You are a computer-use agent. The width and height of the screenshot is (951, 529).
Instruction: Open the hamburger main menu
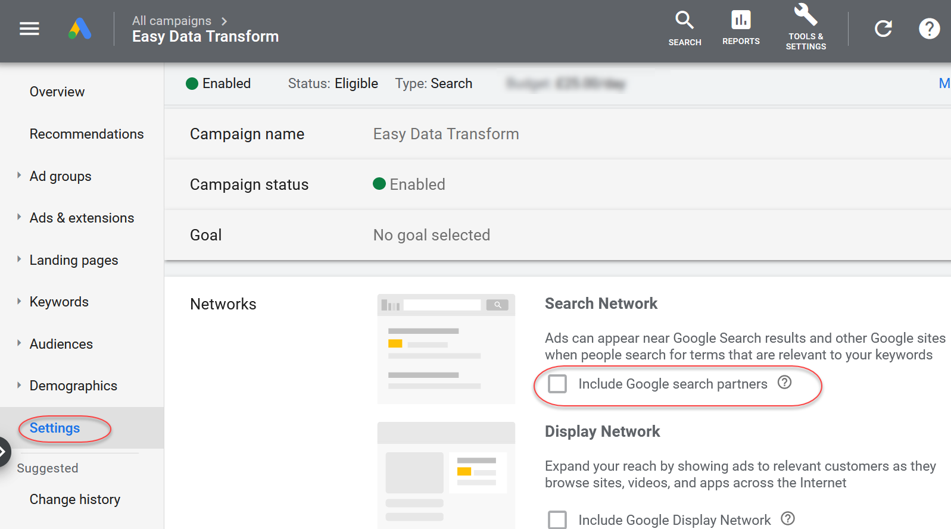[x=29, y=29]
